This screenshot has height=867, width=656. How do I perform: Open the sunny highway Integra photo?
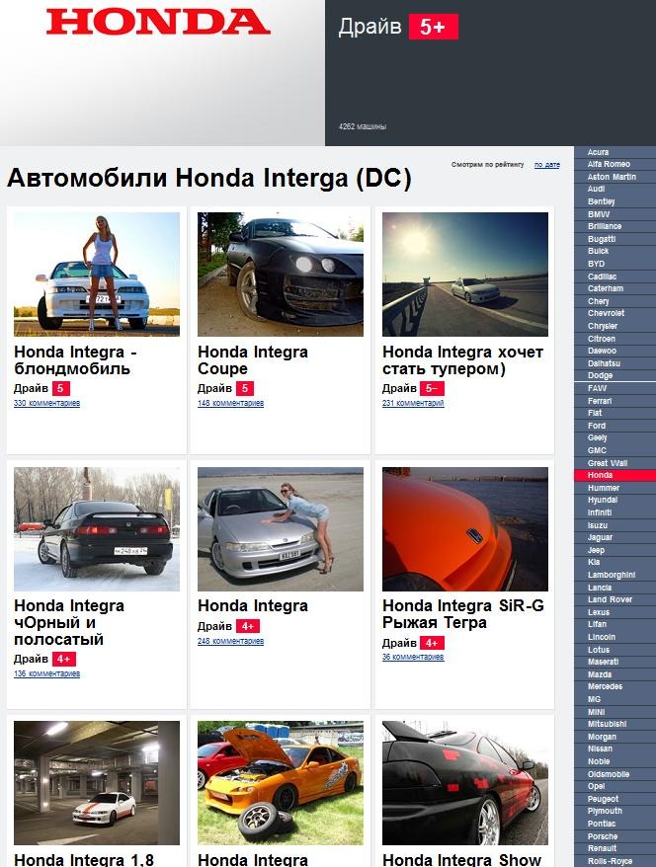point(465,275)
